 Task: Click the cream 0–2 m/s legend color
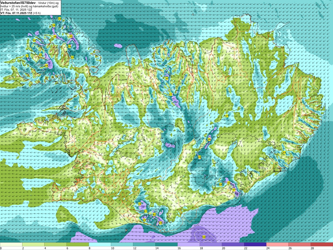tap(11, 245)
